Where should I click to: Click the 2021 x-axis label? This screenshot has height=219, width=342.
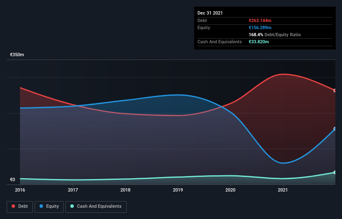click(x=283, y=190)
